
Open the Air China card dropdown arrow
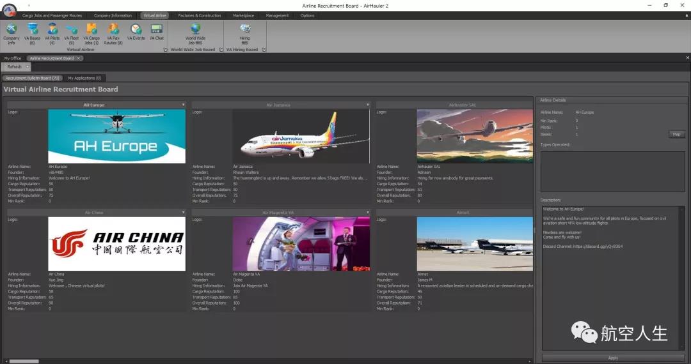pos(184,212)
